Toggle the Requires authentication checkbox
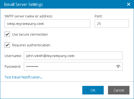 [7, 45]
